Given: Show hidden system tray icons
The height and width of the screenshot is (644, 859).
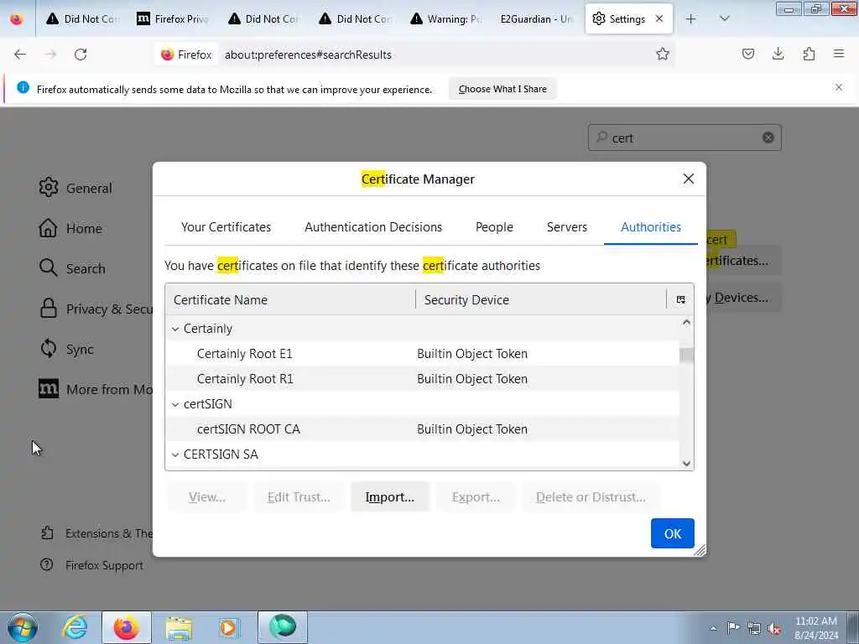Looking at the screenshot, I should [713, 628].
